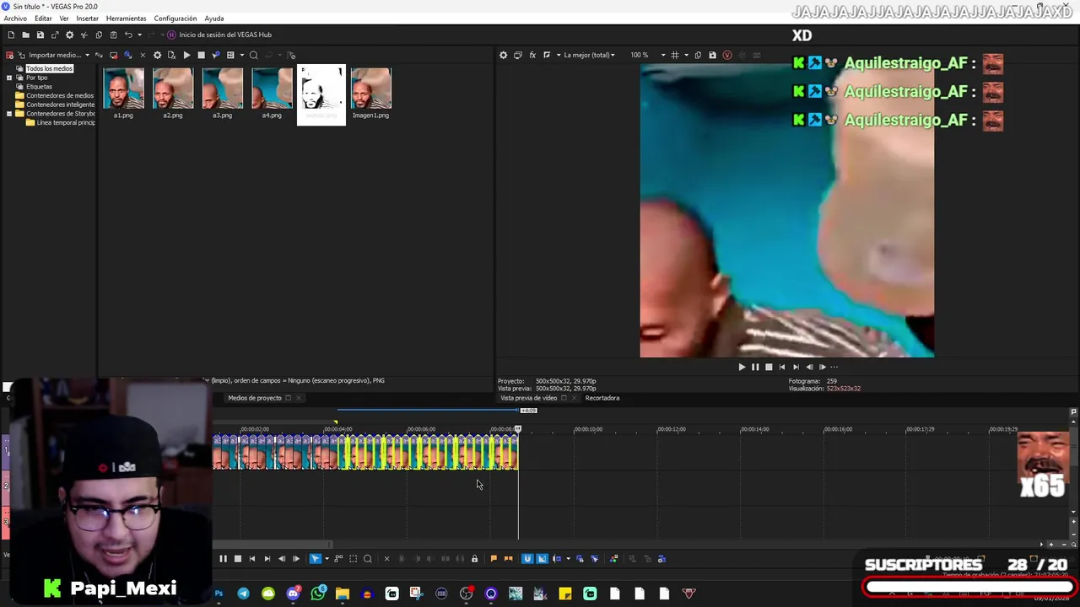Copy snapshot to clipboard icon in preview
This screenshot has height=607, width=1080.
[698, 55]
